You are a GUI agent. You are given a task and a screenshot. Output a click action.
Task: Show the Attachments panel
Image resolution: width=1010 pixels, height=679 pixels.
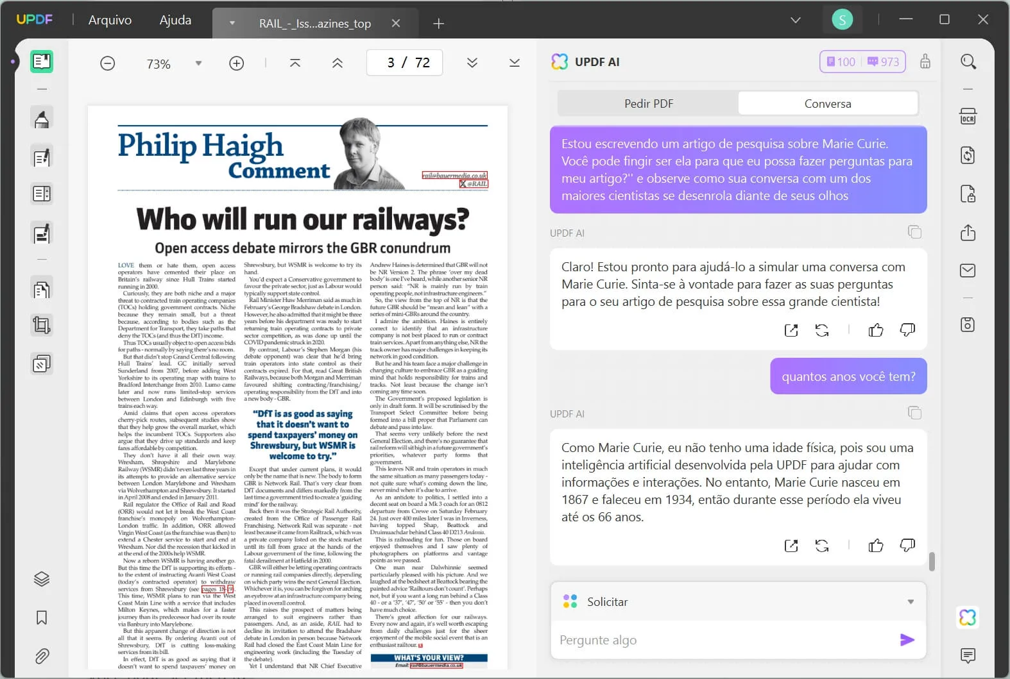coord(42,656)
